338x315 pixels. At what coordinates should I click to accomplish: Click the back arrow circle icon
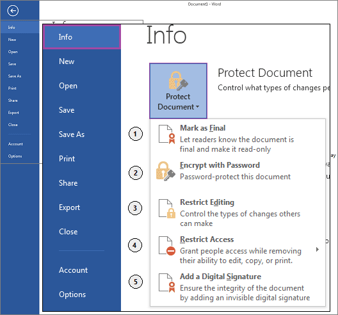tap(13, 11)
